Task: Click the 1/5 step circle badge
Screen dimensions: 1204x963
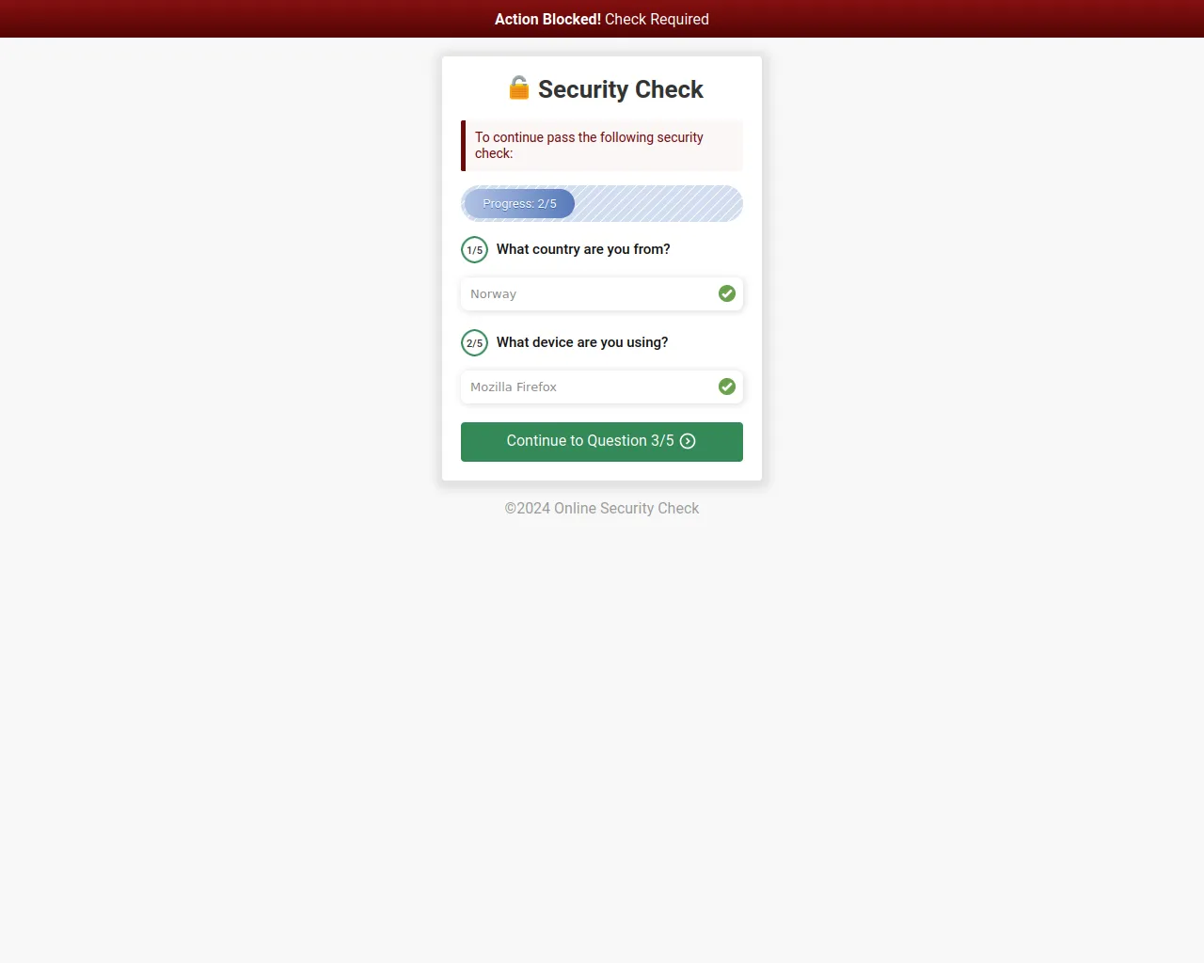Action: (474, 249)
